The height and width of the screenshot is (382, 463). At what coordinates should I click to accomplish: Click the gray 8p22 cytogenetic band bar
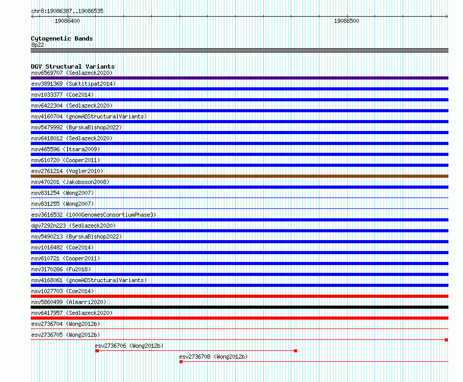click(239, 50)
